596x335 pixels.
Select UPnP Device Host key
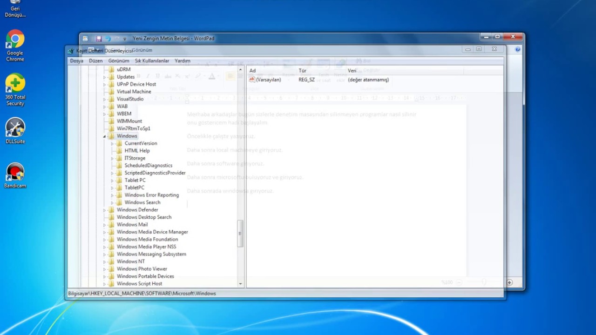[x=136, y=84]
